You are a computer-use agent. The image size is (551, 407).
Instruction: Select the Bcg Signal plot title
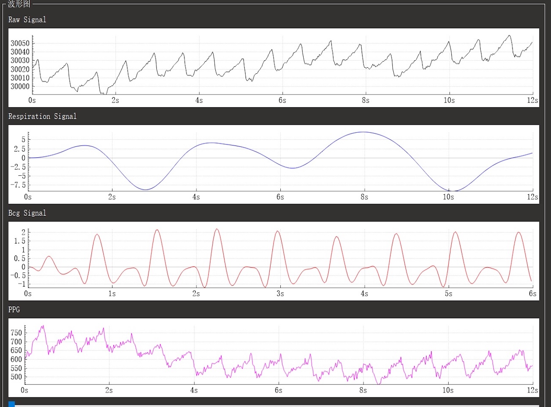[27, 213]
